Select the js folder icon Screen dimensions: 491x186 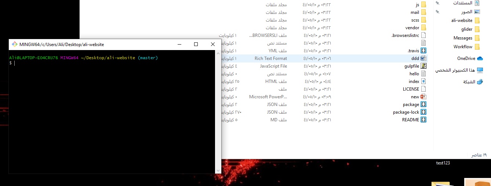[x=423, y=5]
